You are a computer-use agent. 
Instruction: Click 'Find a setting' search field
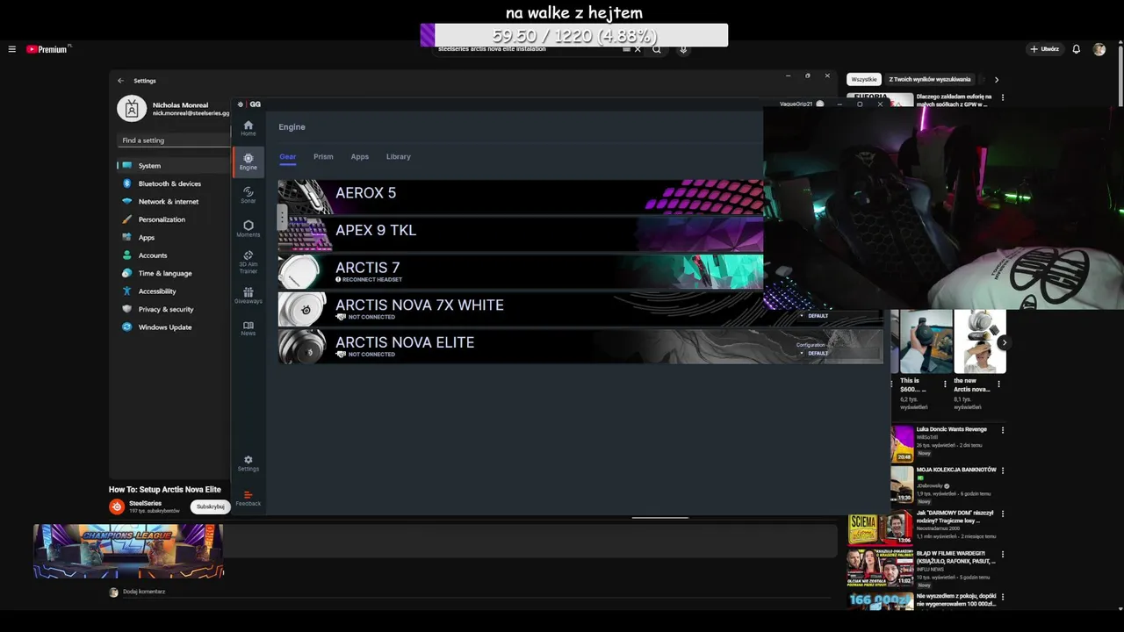pyautogui.click(x=173, y=140)
